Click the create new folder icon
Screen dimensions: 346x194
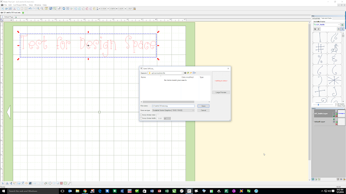(191, 73)
